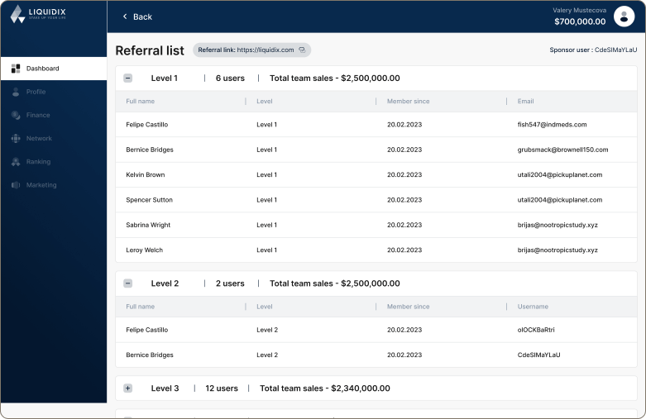Collapse the Level 1 referral section

128,79
